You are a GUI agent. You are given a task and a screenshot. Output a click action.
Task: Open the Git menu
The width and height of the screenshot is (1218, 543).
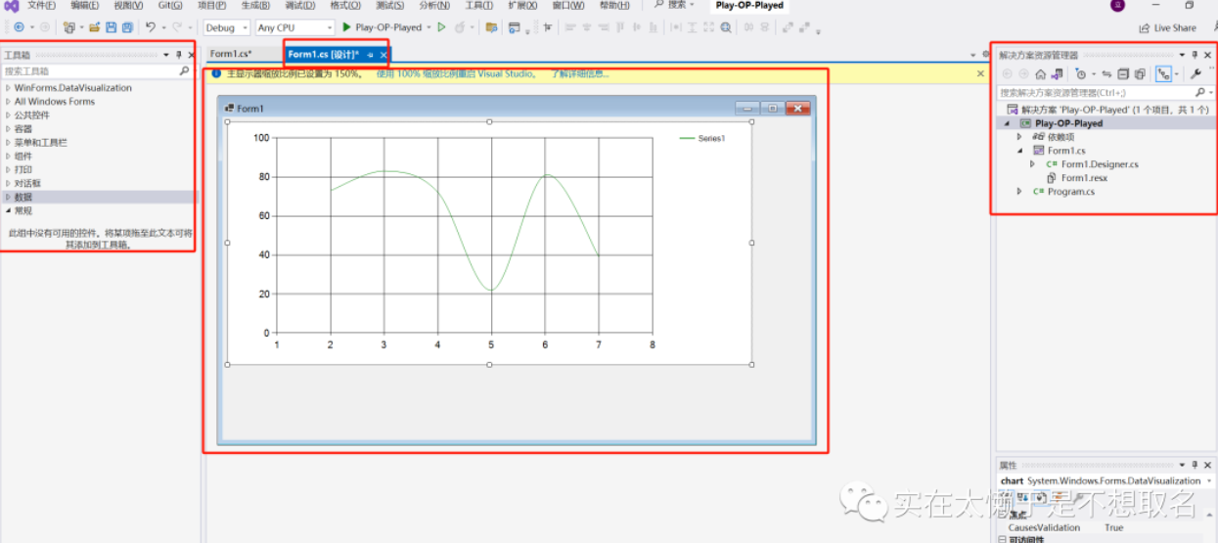pos(169,5)
